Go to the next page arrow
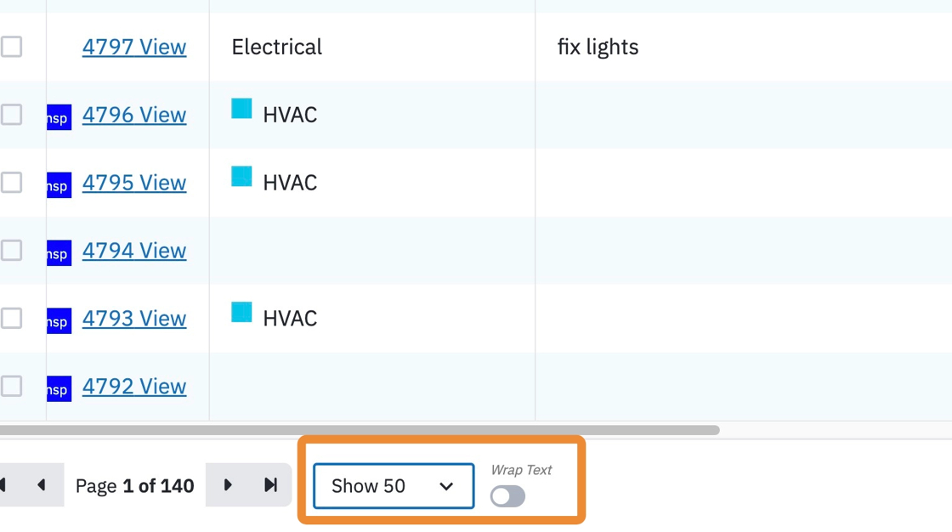 coord(228,484)
